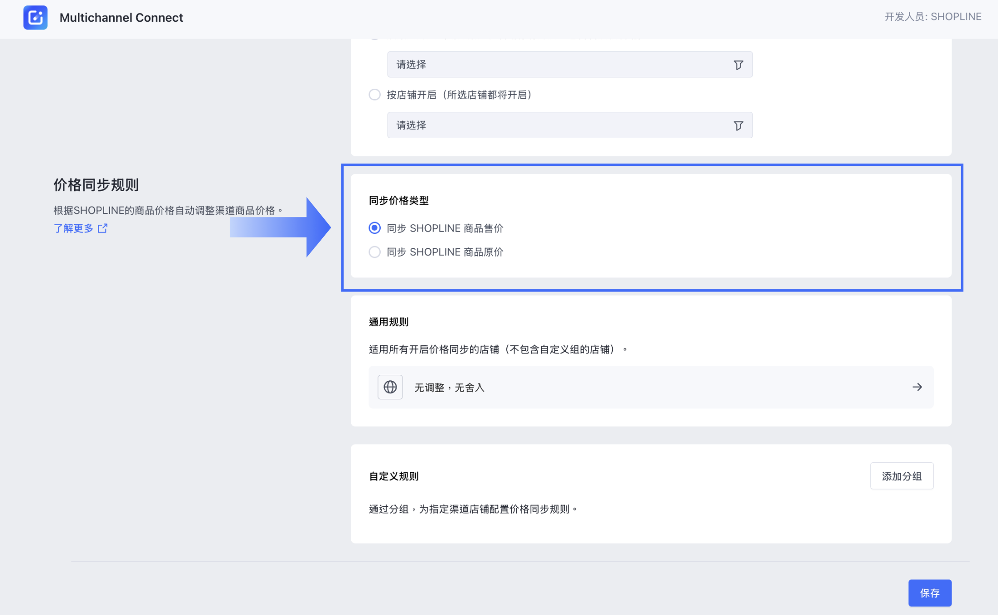This screenshot has height=615, width=998.
Task: Select 同步 SHOPLINE 商品售价 radio option
Action: click(374, 228)
